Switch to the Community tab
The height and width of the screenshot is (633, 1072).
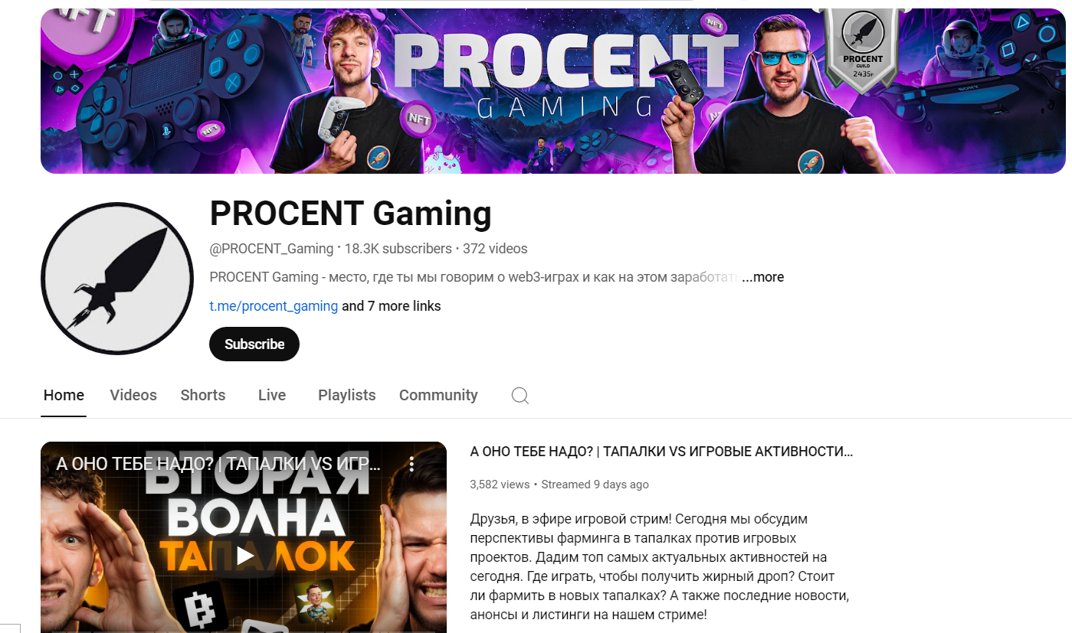click(438, 395)
